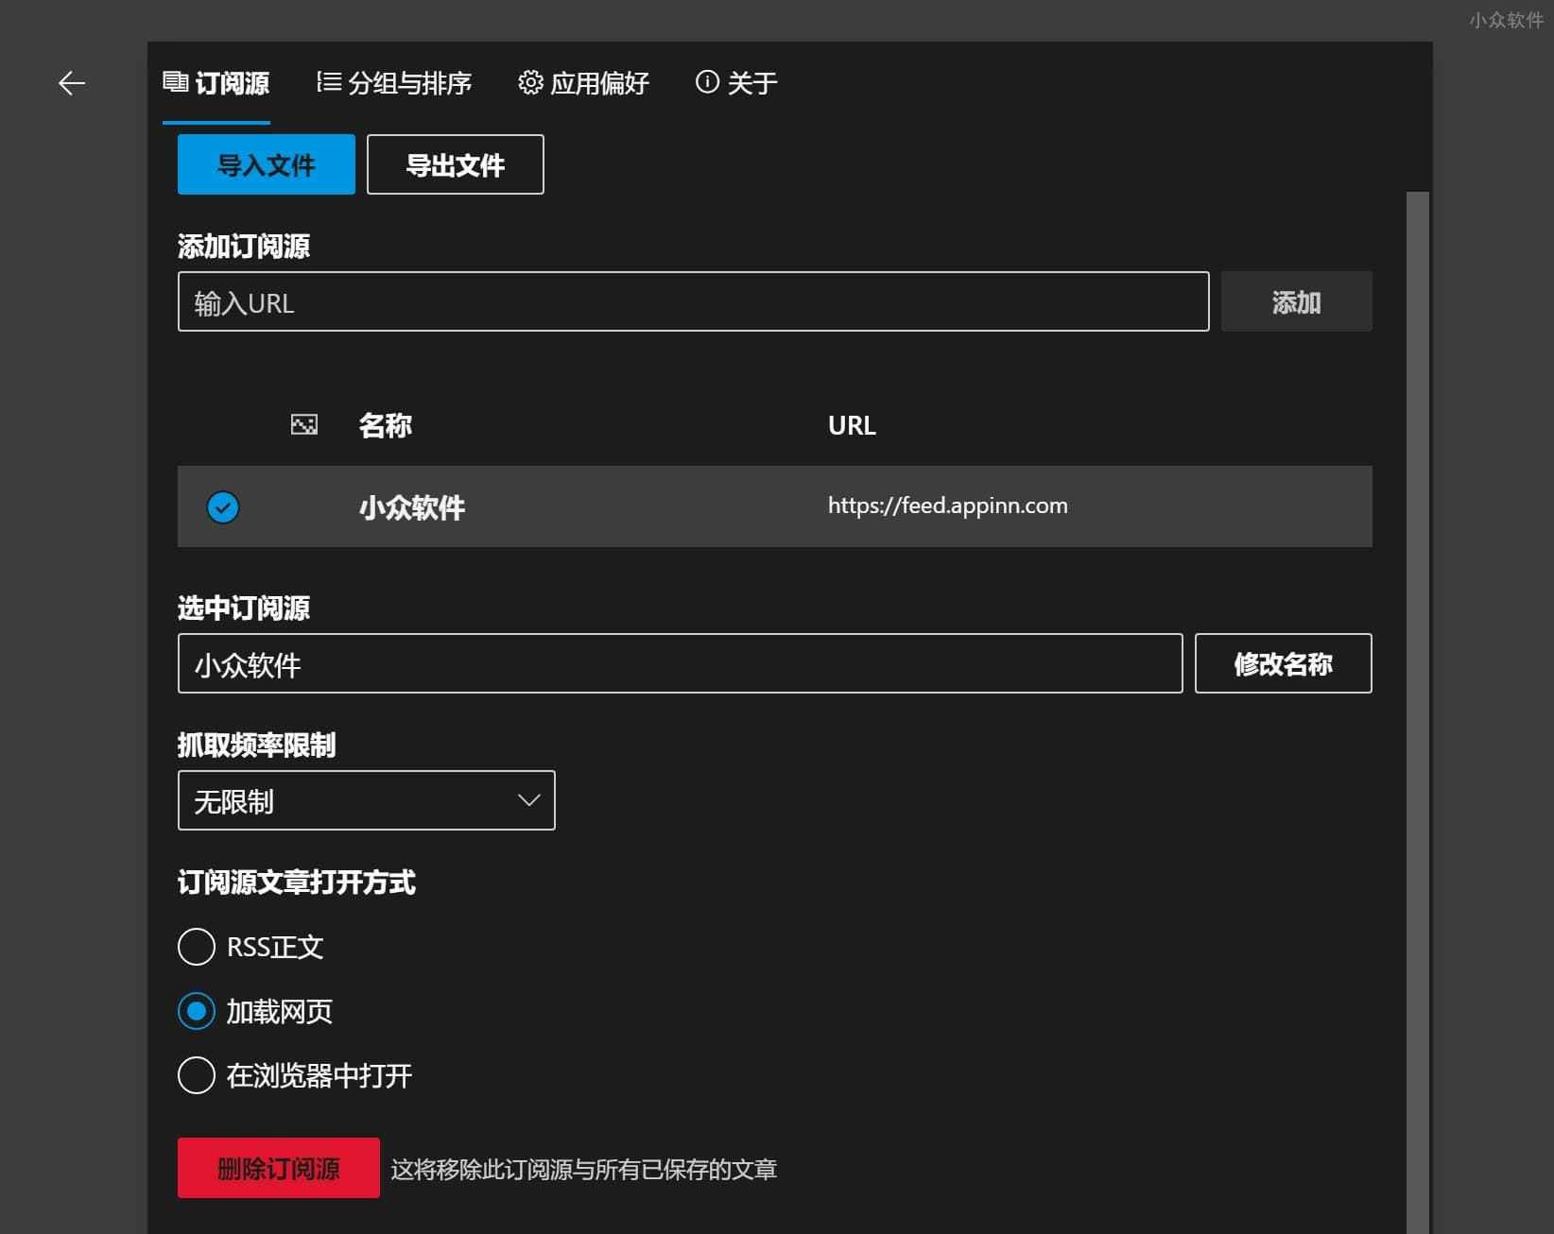Click the 添加 button

1297,301
